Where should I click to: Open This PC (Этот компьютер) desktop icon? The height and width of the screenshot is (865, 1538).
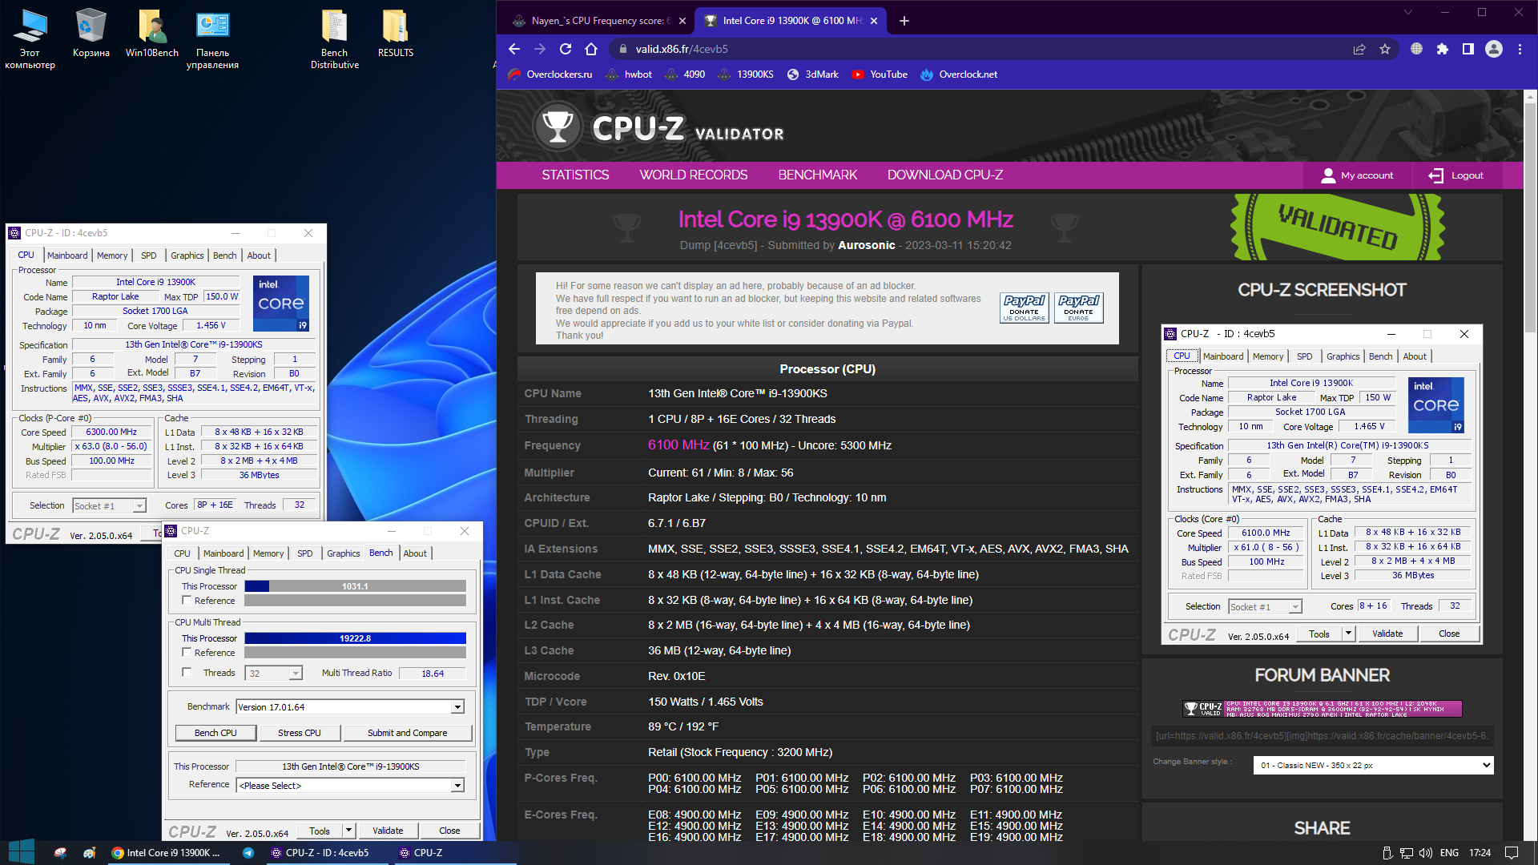pos(30,38)
